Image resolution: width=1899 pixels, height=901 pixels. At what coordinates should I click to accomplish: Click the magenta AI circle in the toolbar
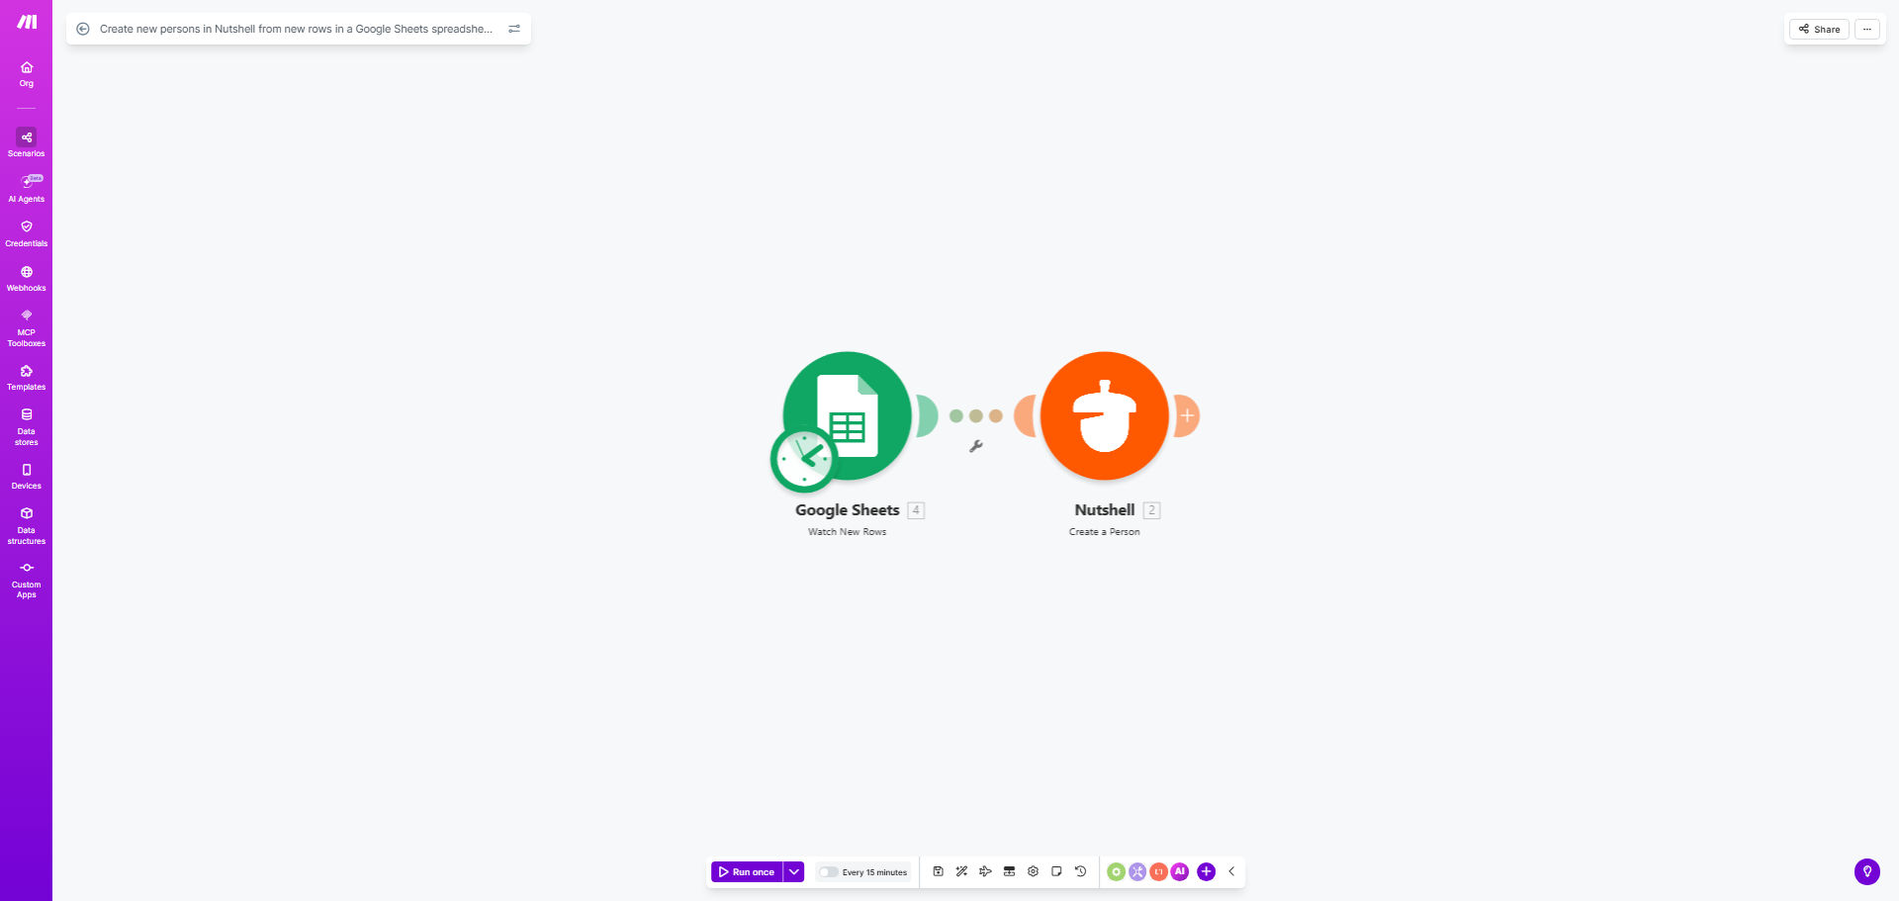coord(1179,871)
